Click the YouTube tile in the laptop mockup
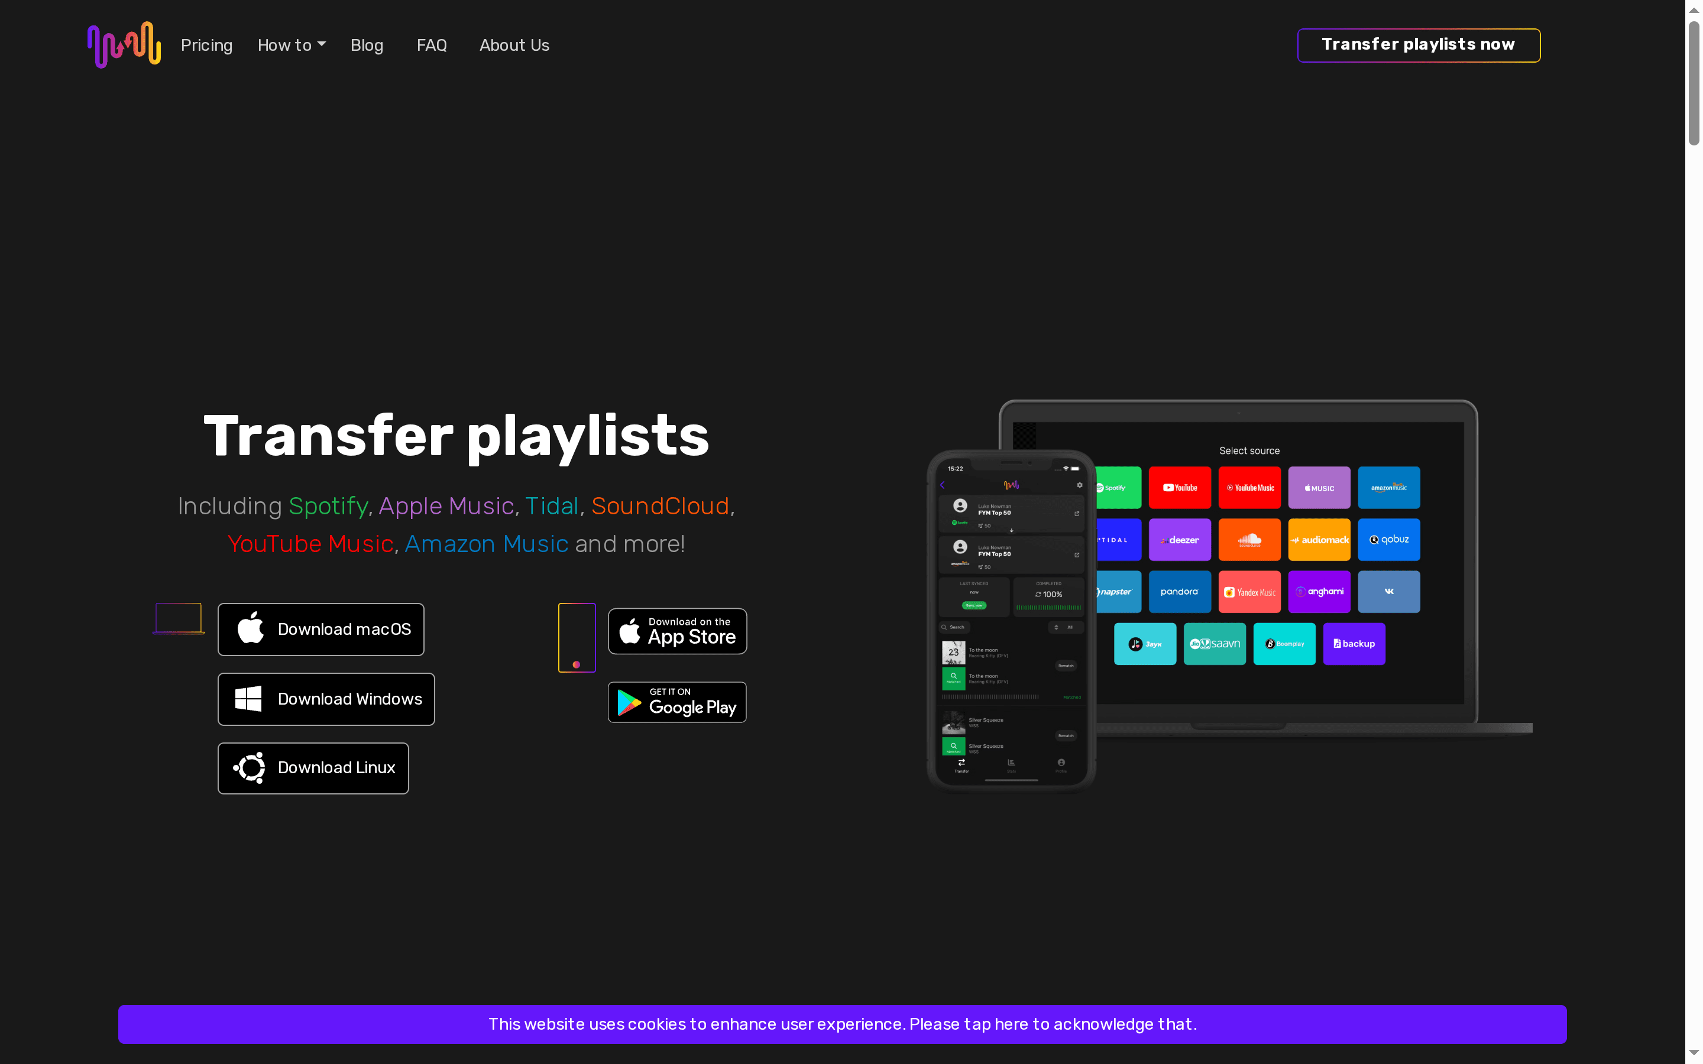Viewport: 1703px width, 1064px height. (1180, 488)
